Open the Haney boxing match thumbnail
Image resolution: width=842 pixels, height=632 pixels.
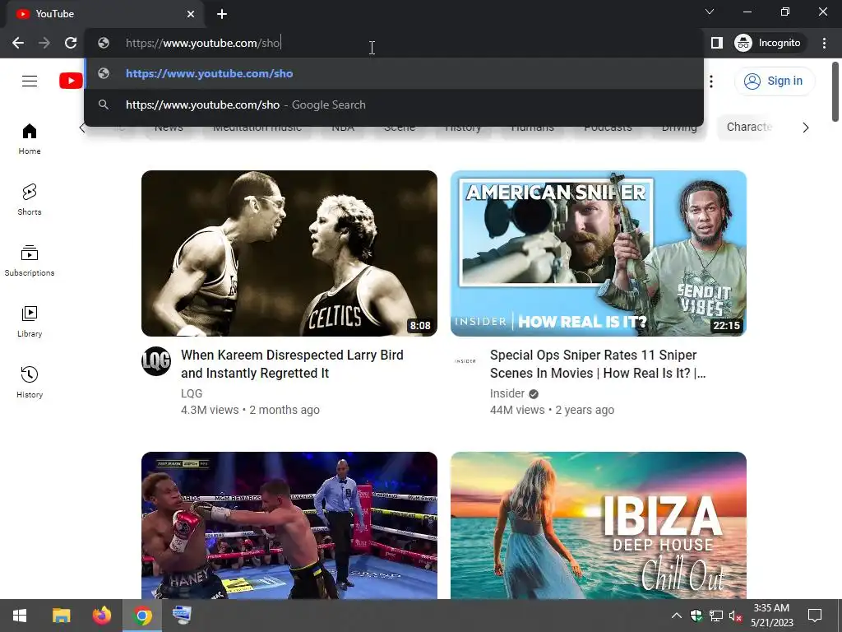(289, 526)
